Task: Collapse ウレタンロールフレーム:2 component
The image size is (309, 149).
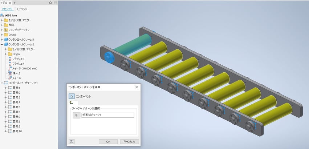Action: (x=2, y=44)
